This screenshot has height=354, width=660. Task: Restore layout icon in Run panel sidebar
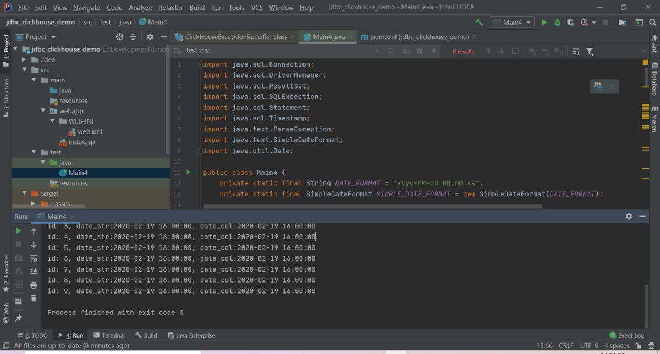pos(19,301)
